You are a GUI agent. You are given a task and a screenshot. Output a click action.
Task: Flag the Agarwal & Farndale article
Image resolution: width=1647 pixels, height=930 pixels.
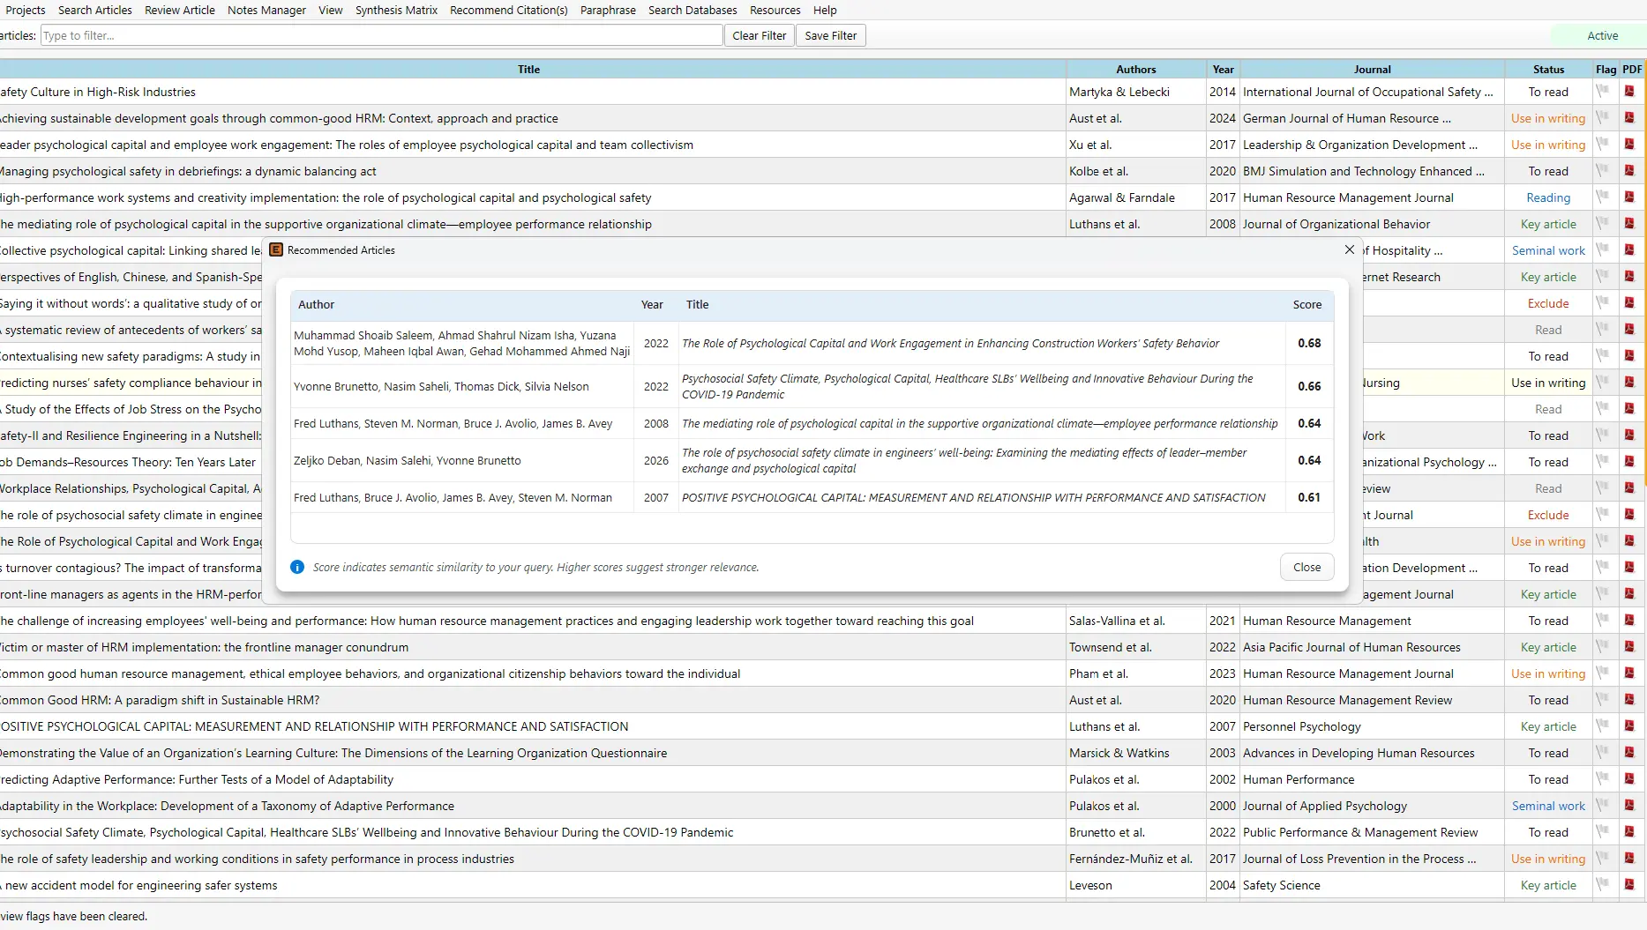pyautogui.click(x=1603, y=197)
